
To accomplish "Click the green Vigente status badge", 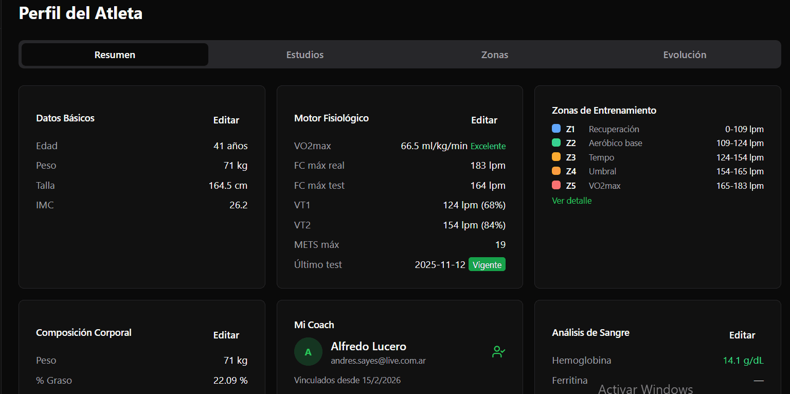I will coord(487,264).
